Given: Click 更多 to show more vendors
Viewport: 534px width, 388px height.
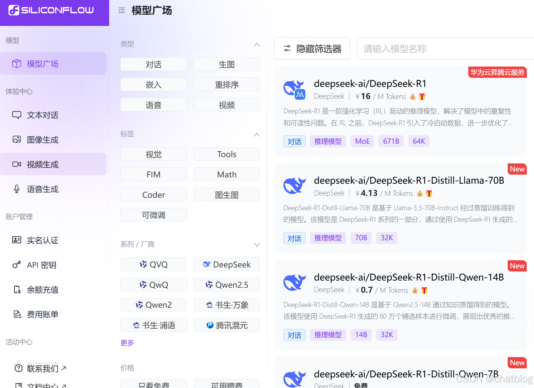Looking at the screenshot, I should 127,343.
